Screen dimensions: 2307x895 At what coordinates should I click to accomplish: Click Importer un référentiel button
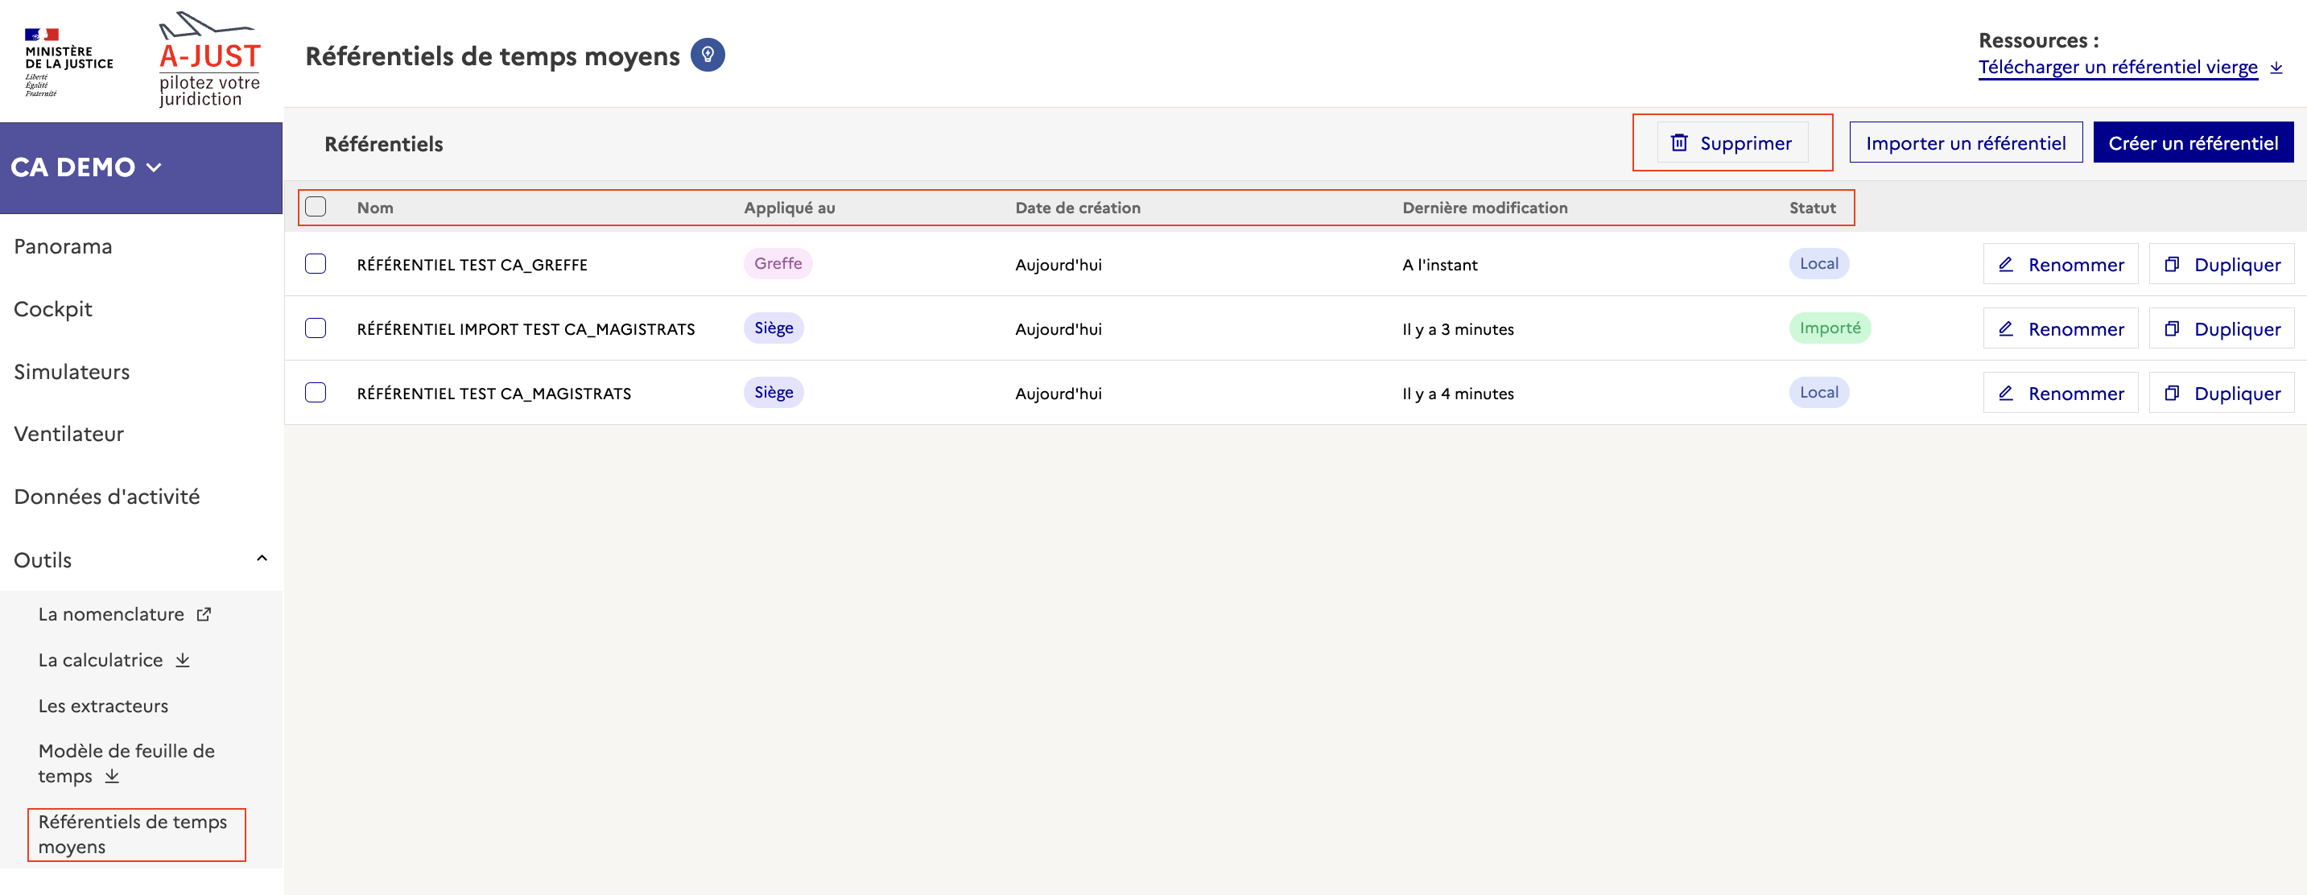[x=1965, y=143]
